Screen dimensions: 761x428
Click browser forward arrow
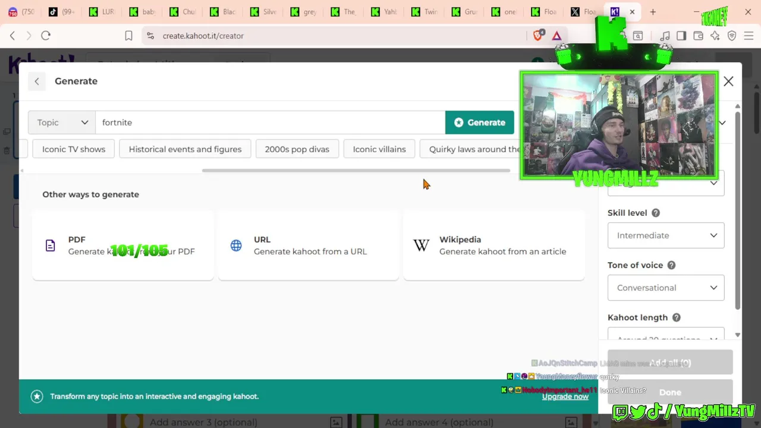tap(29, 36)
